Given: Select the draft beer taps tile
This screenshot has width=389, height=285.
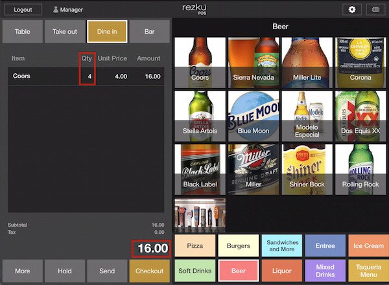Looking at the screenshot, I should [x=200, y=215].
